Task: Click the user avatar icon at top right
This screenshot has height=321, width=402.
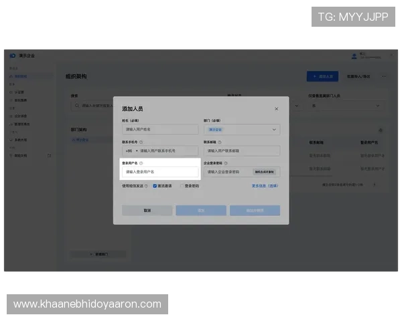Action: pyautogui.click(x=354, y=56)
